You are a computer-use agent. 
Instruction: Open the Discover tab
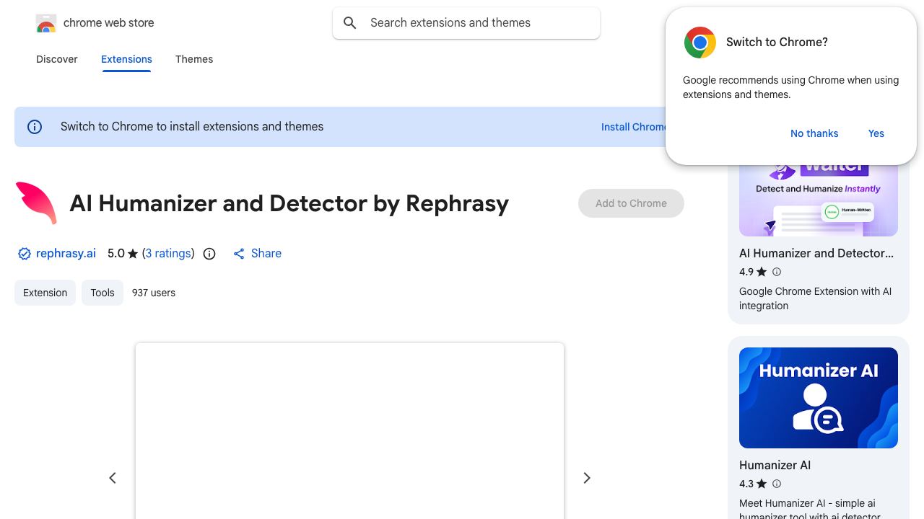[57, 59]
